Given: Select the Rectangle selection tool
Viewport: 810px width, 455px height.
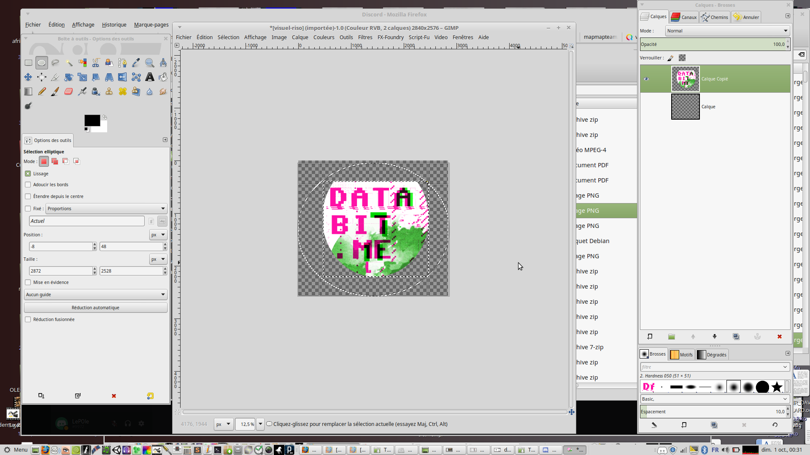Looking at the screenshot, I should point(28,63).
